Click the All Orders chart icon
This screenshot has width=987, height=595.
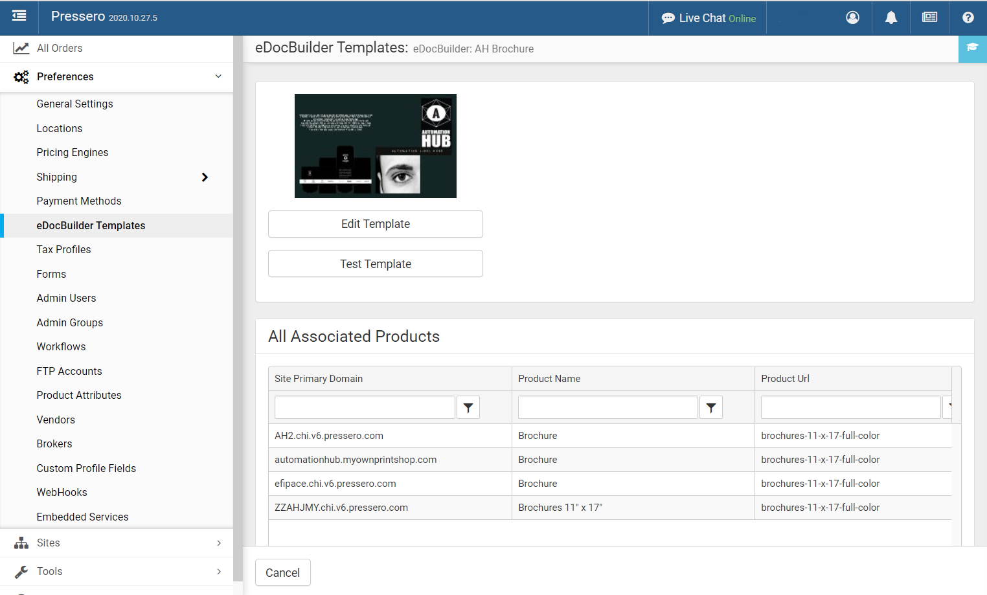(21, 48)
